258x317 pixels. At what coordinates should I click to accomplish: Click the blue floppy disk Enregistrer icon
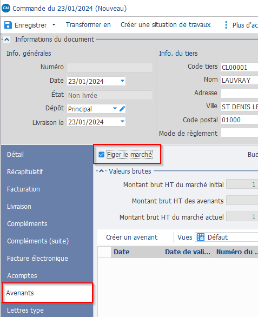tap(8, 25)
